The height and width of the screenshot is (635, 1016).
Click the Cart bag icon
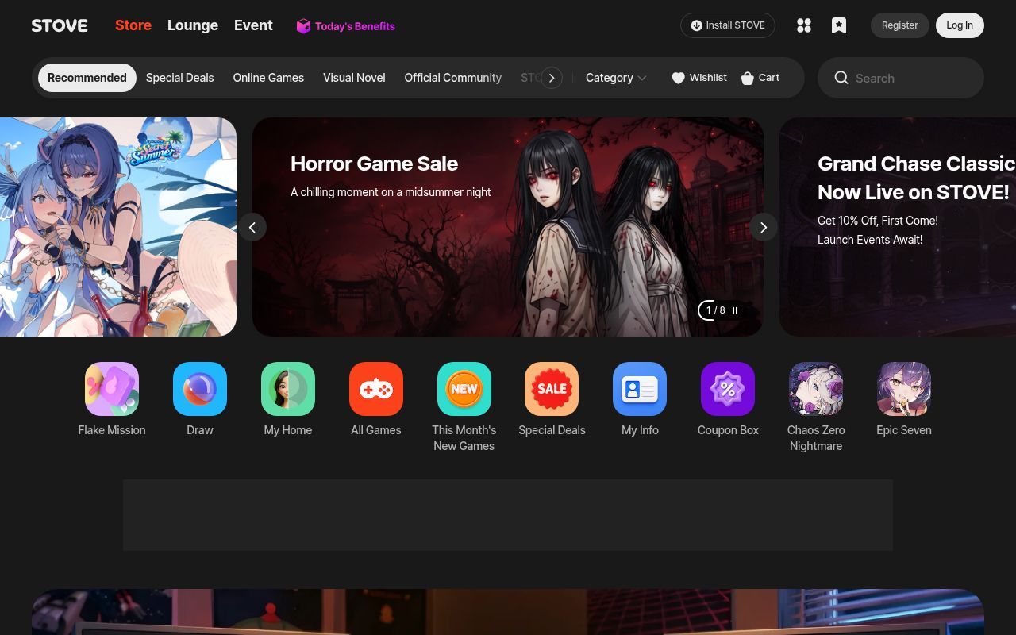point(747,78)
